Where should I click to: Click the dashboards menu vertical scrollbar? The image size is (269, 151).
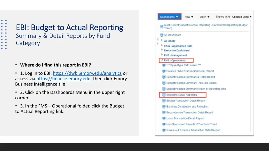251,76
